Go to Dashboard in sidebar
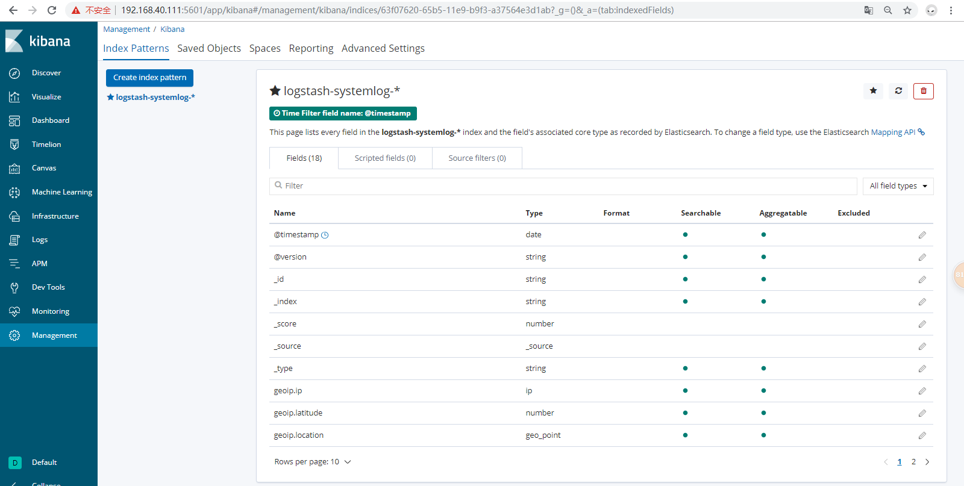The image size is (964, 486). 51,120
